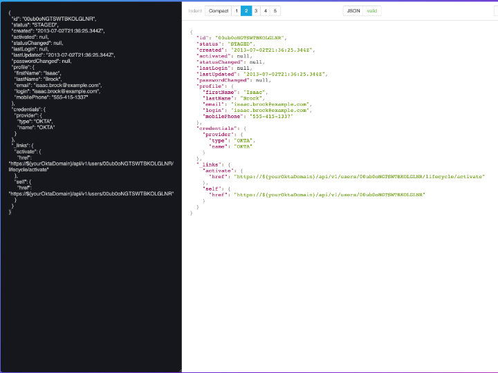This screenshot has height=373, width=498.
Task: Click the "provider" key in formatted output
Action: click(x=219, y=134)
